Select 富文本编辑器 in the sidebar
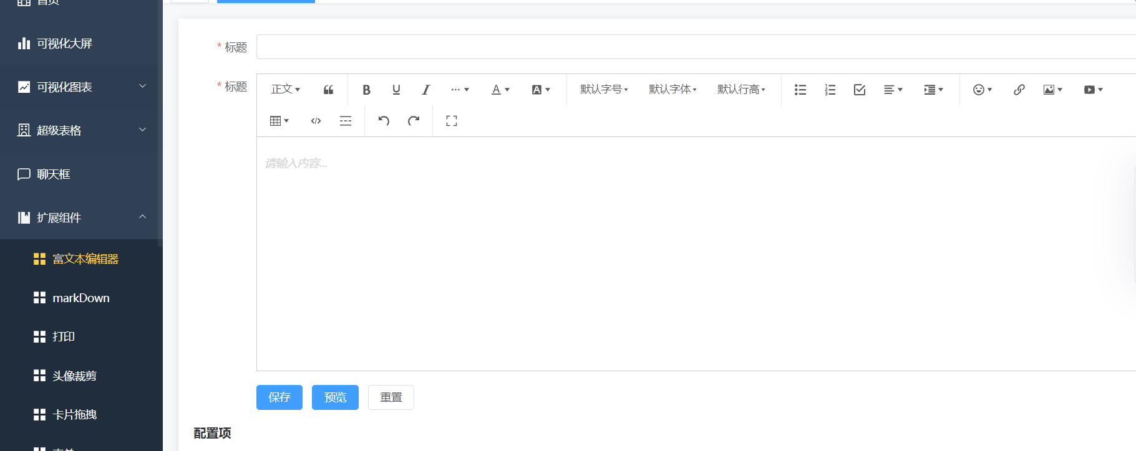1136x451 pixels. (81, 259)
